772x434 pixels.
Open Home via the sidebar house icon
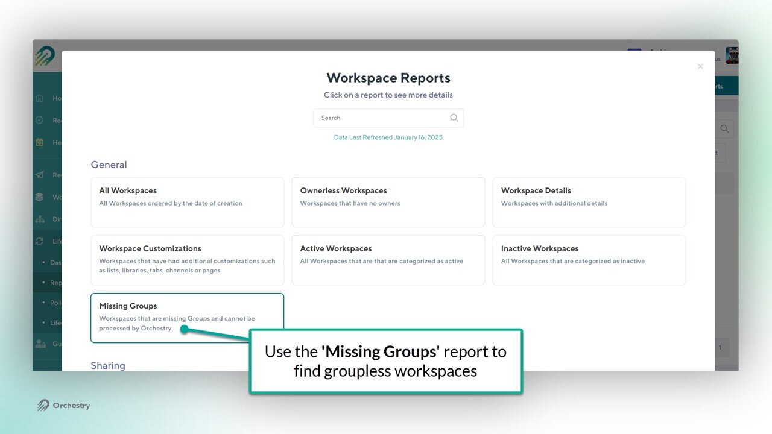(x=40, y=98)
